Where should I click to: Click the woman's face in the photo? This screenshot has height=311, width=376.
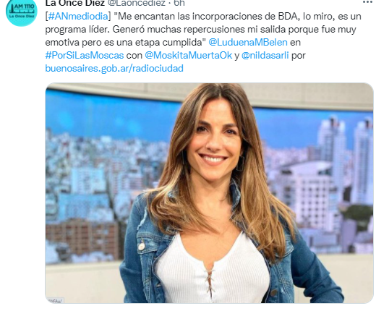click(214, 139)
